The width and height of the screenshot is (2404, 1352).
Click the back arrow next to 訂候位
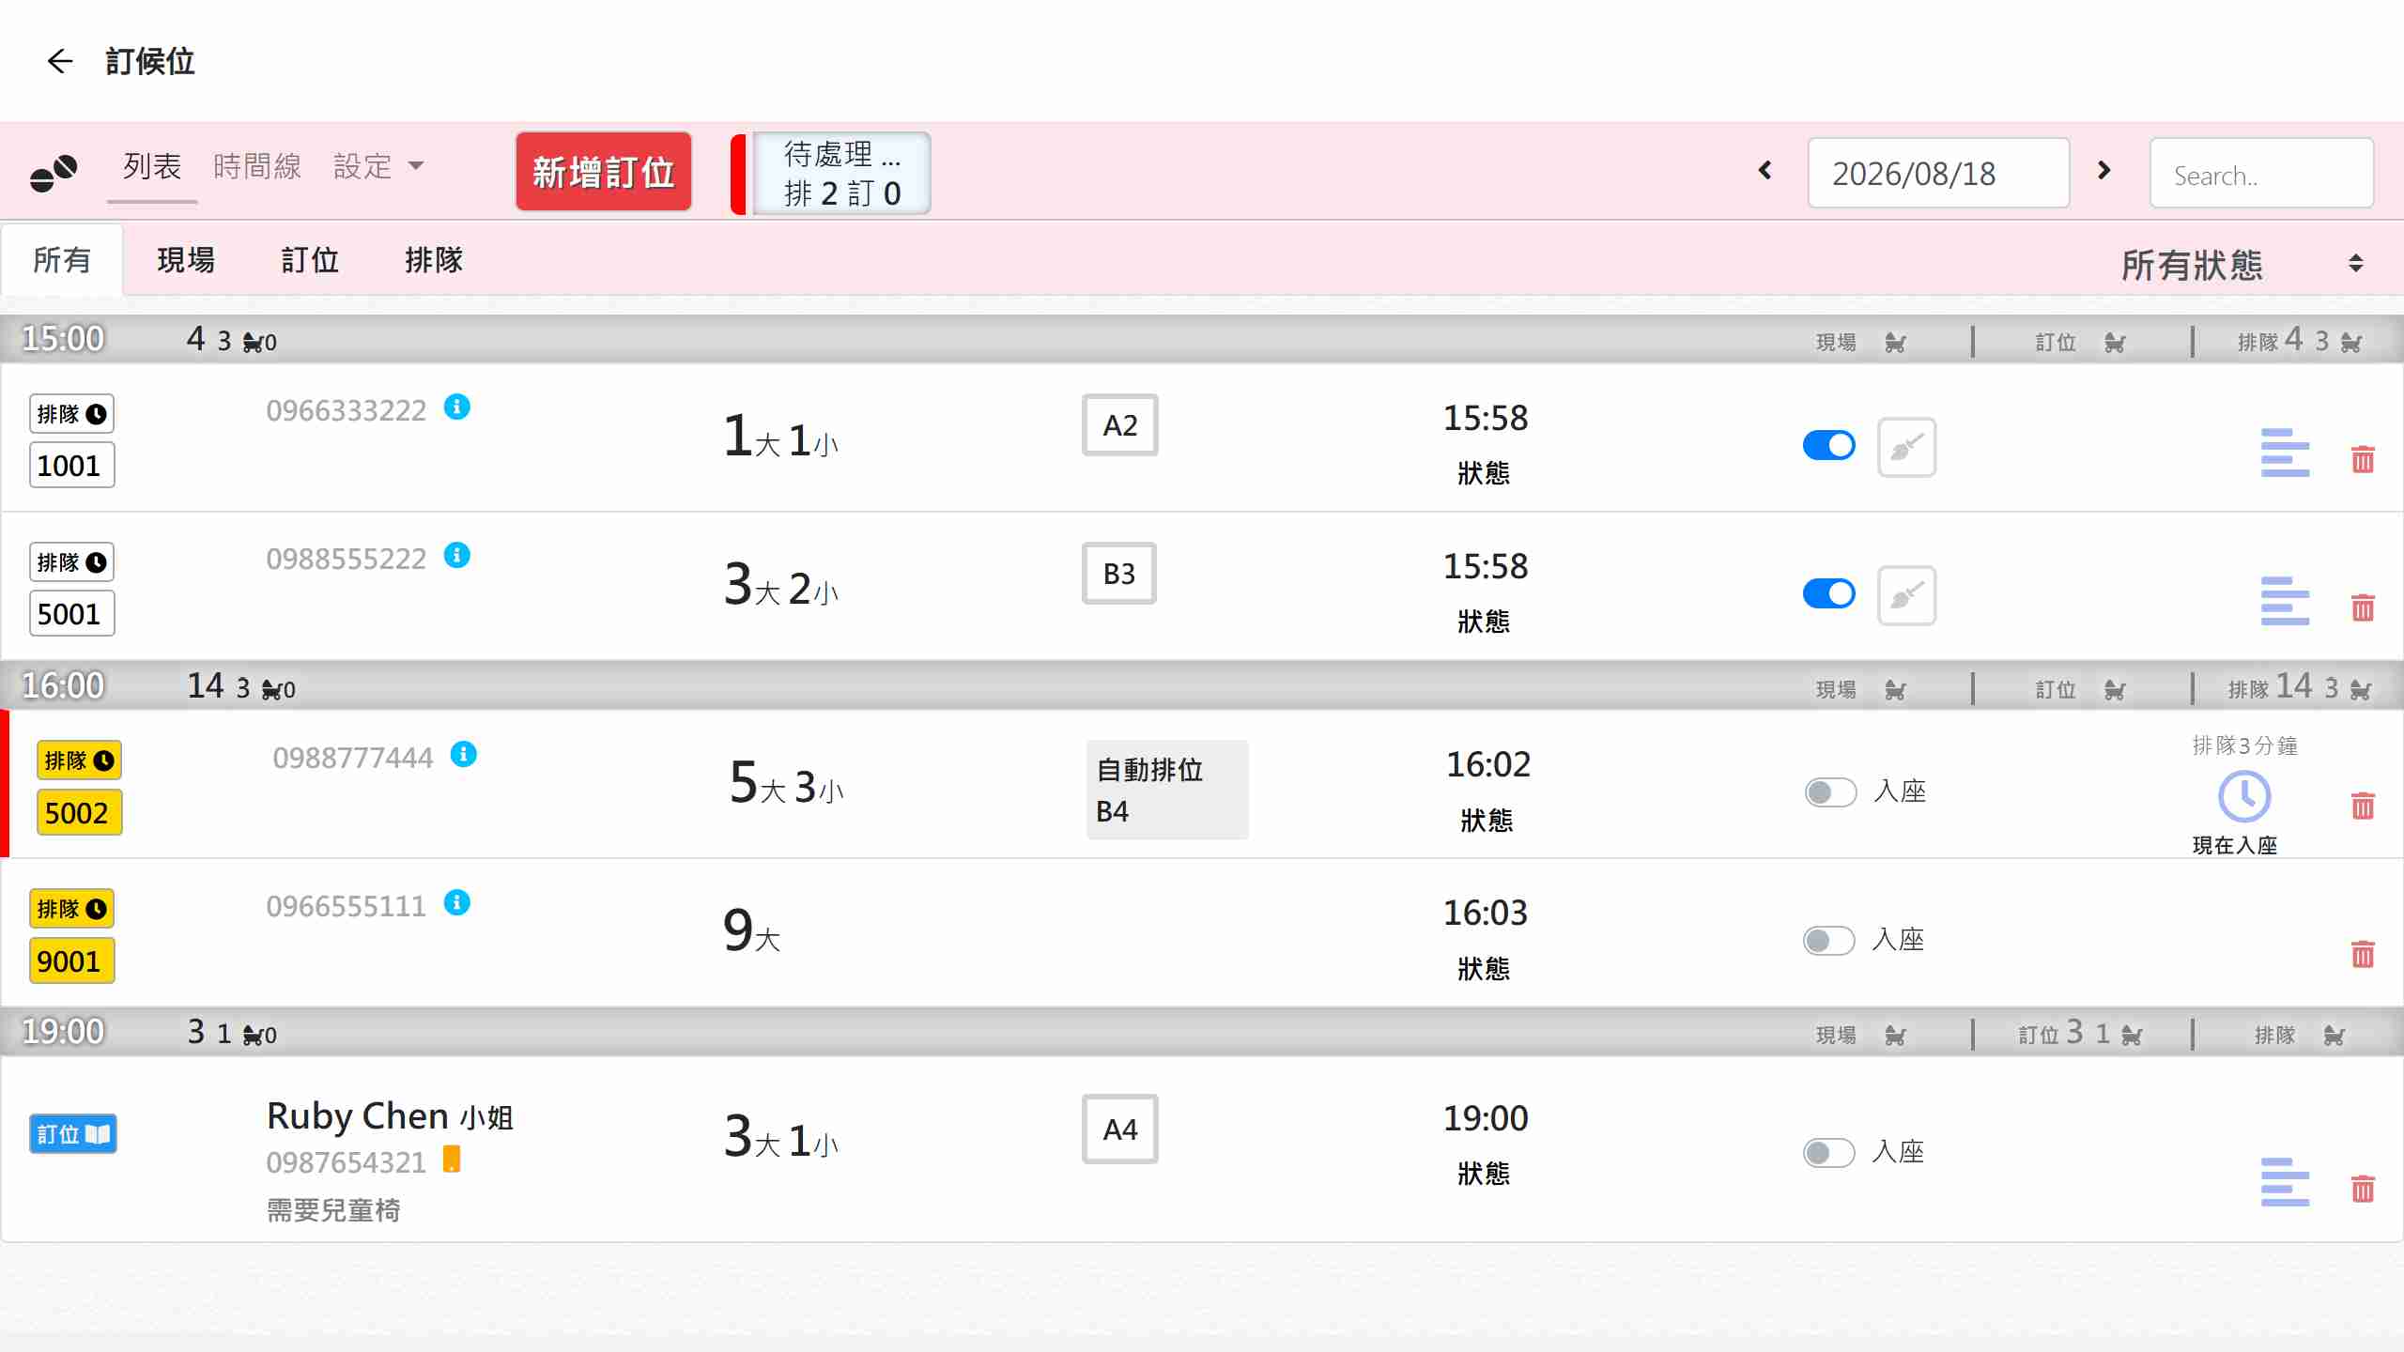(60, 61)
